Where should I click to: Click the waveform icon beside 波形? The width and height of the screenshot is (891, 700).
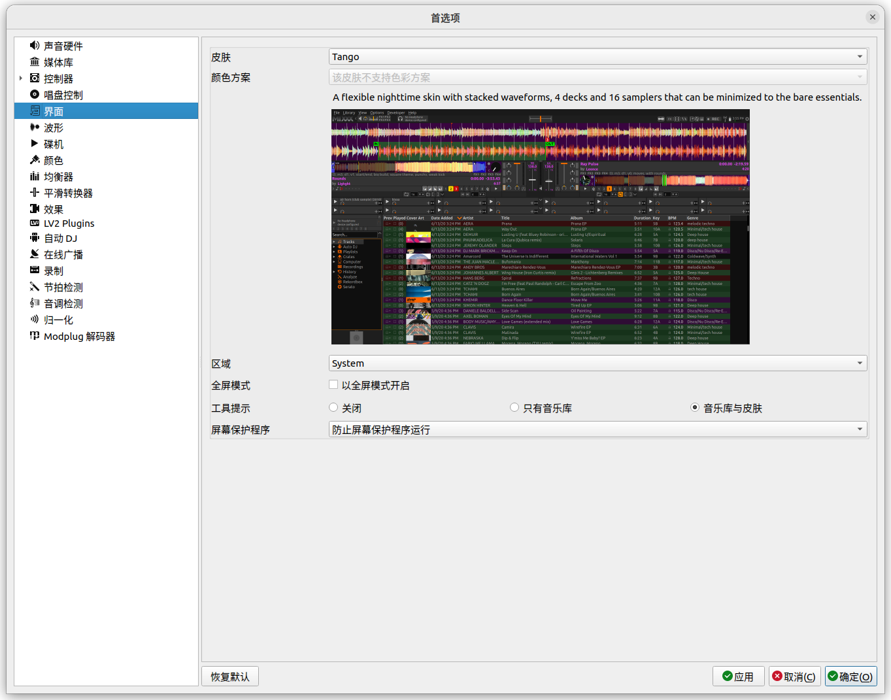click(x=35, y=127)
